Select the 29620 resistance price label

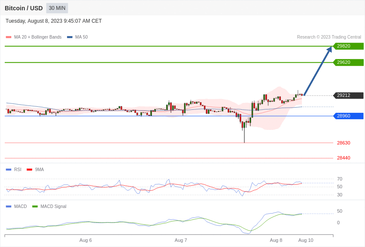point(348,62)
